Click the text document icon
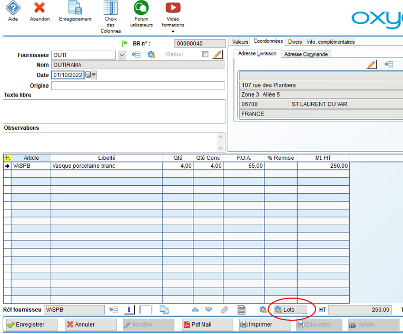This screenshot has height=334, width=403. (241, 310)
